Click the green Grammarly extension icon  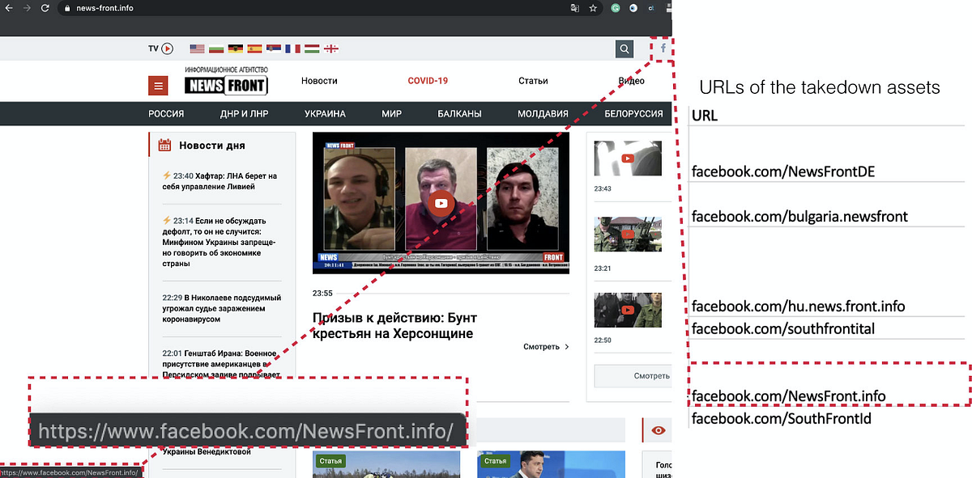coord(616,8)
